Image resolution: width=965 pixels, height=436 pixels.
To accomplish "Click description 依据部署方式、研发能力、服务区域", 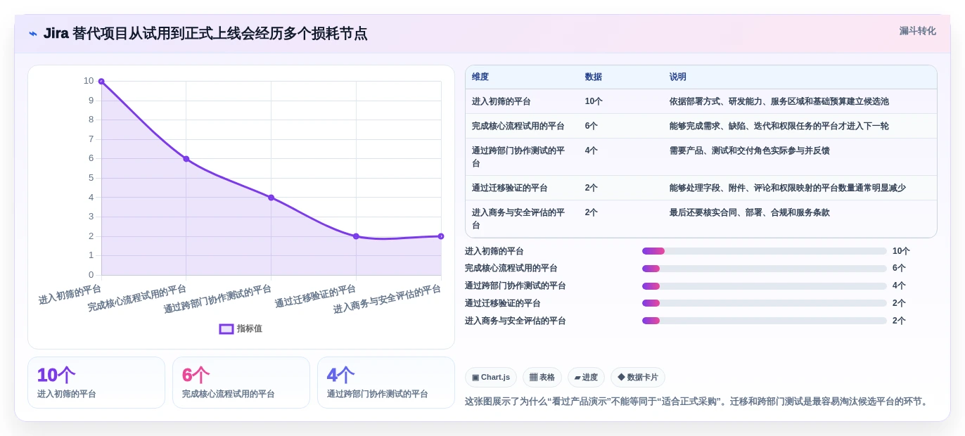I will point(779,101).
